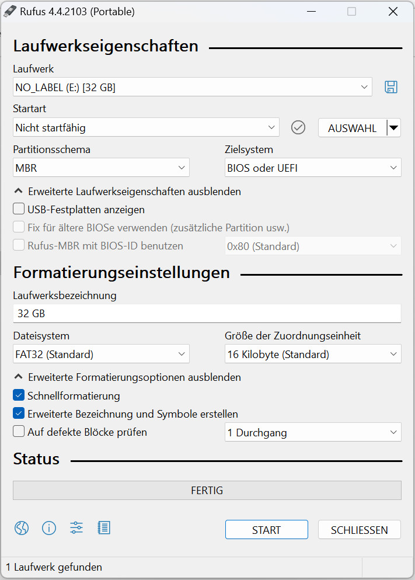Viewport: 415px width, 580px height.
Task: Uncheck Erweiterte Bezeichnung und Symbole erstellen
Action: point(19,413)
